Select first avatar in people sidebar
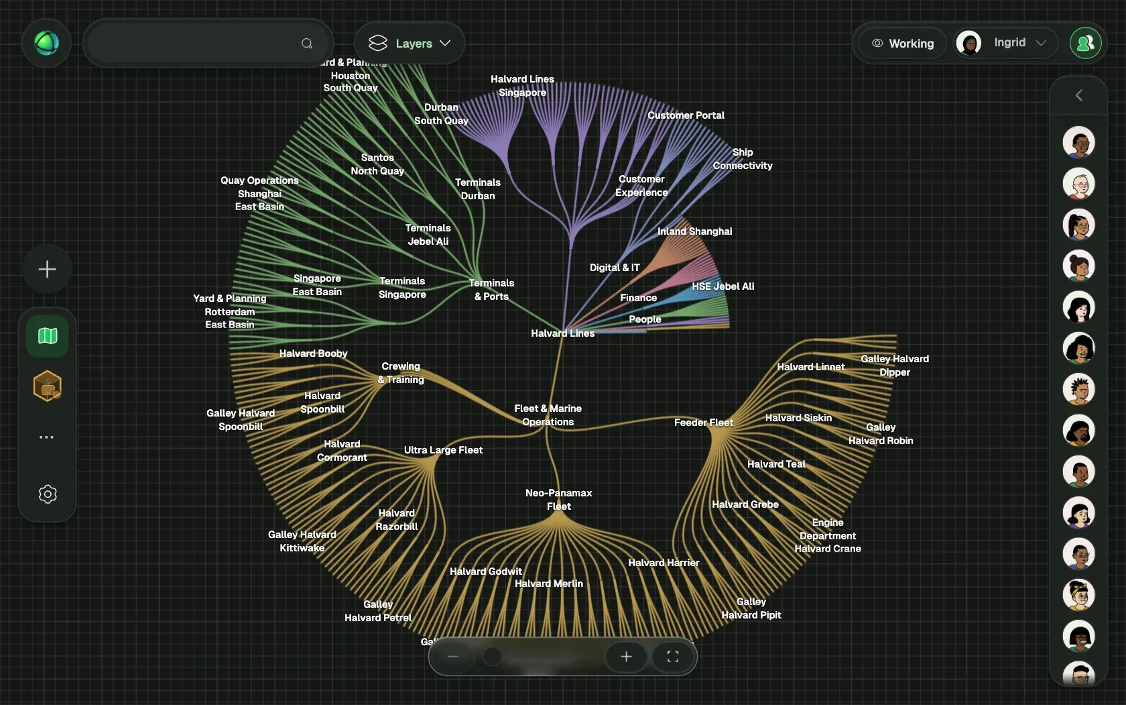Viewport: 1126px width, 705px height. (1078, 142)
